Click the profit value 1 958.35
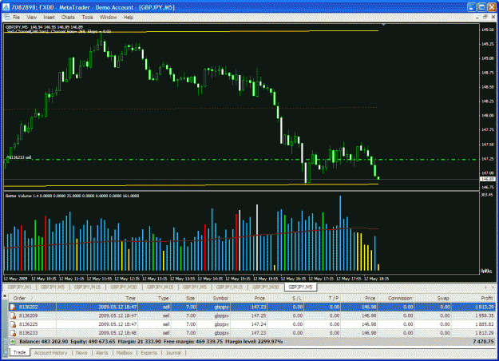Image resolution: width=499 pixels, height=361 pixels. point(484,315)
